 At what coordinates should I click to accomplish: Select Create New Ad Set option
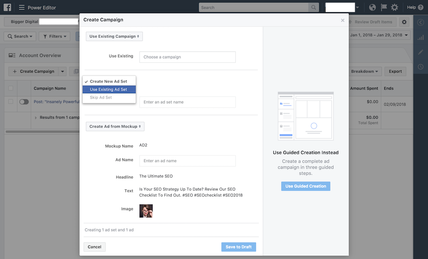pos(109,81)
